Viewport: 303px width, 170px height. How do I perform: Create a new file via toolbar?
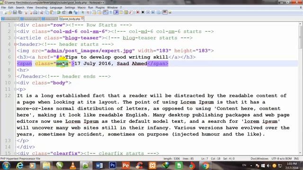(5, 13)
